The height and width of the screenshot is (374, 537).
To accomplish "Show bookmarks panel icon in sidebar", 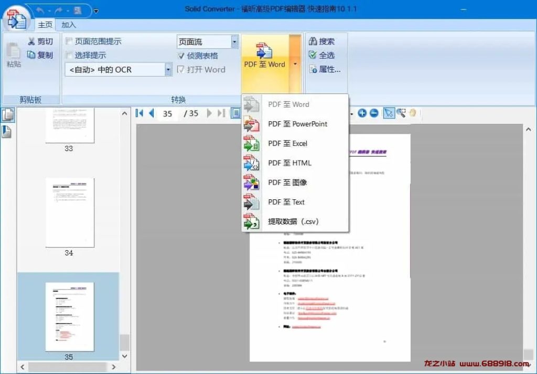I will (6, 132).
